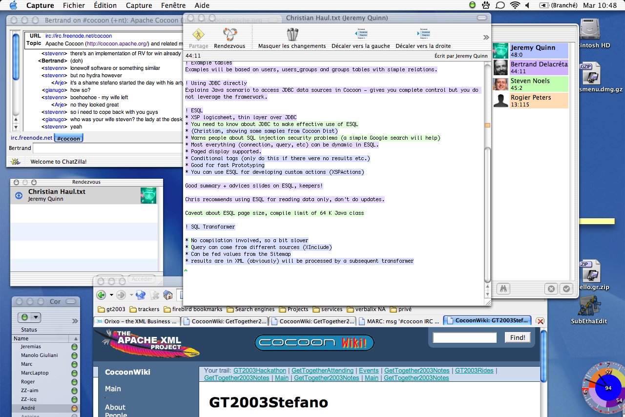Open the cocoon.apache.org topic link in ChatZilla
Image resolution: width=625 pixels, height=417 pixels.
(x=117, y=43)
